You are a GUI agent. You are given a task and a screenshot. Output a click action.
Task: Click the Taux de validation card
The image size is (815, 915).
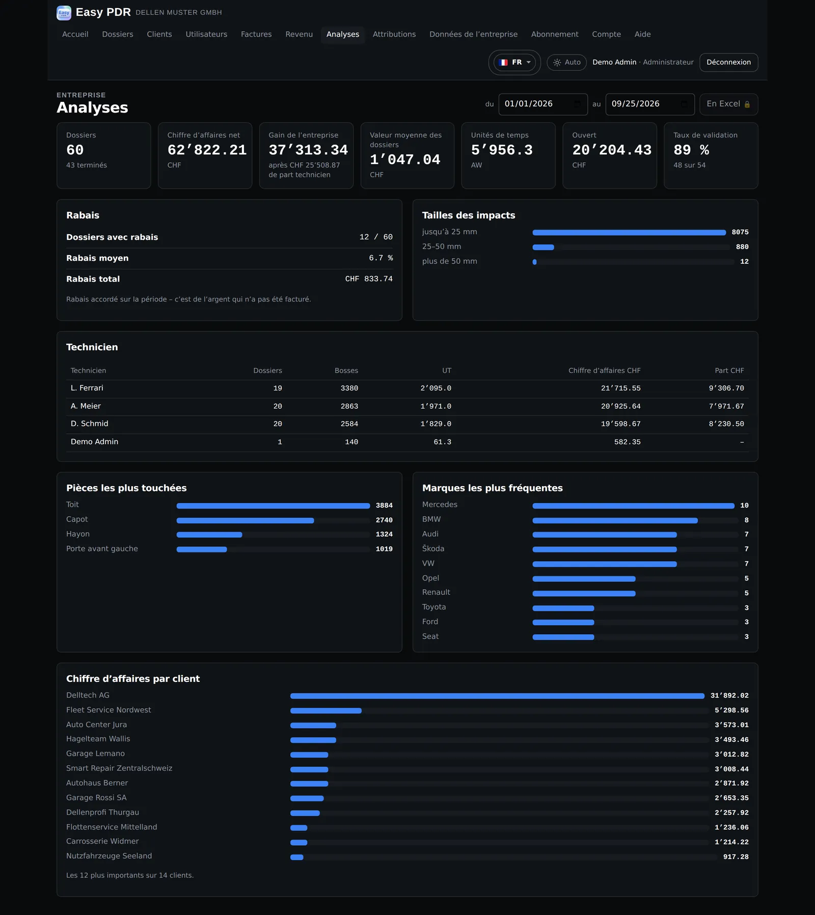[x=711, y=155]
